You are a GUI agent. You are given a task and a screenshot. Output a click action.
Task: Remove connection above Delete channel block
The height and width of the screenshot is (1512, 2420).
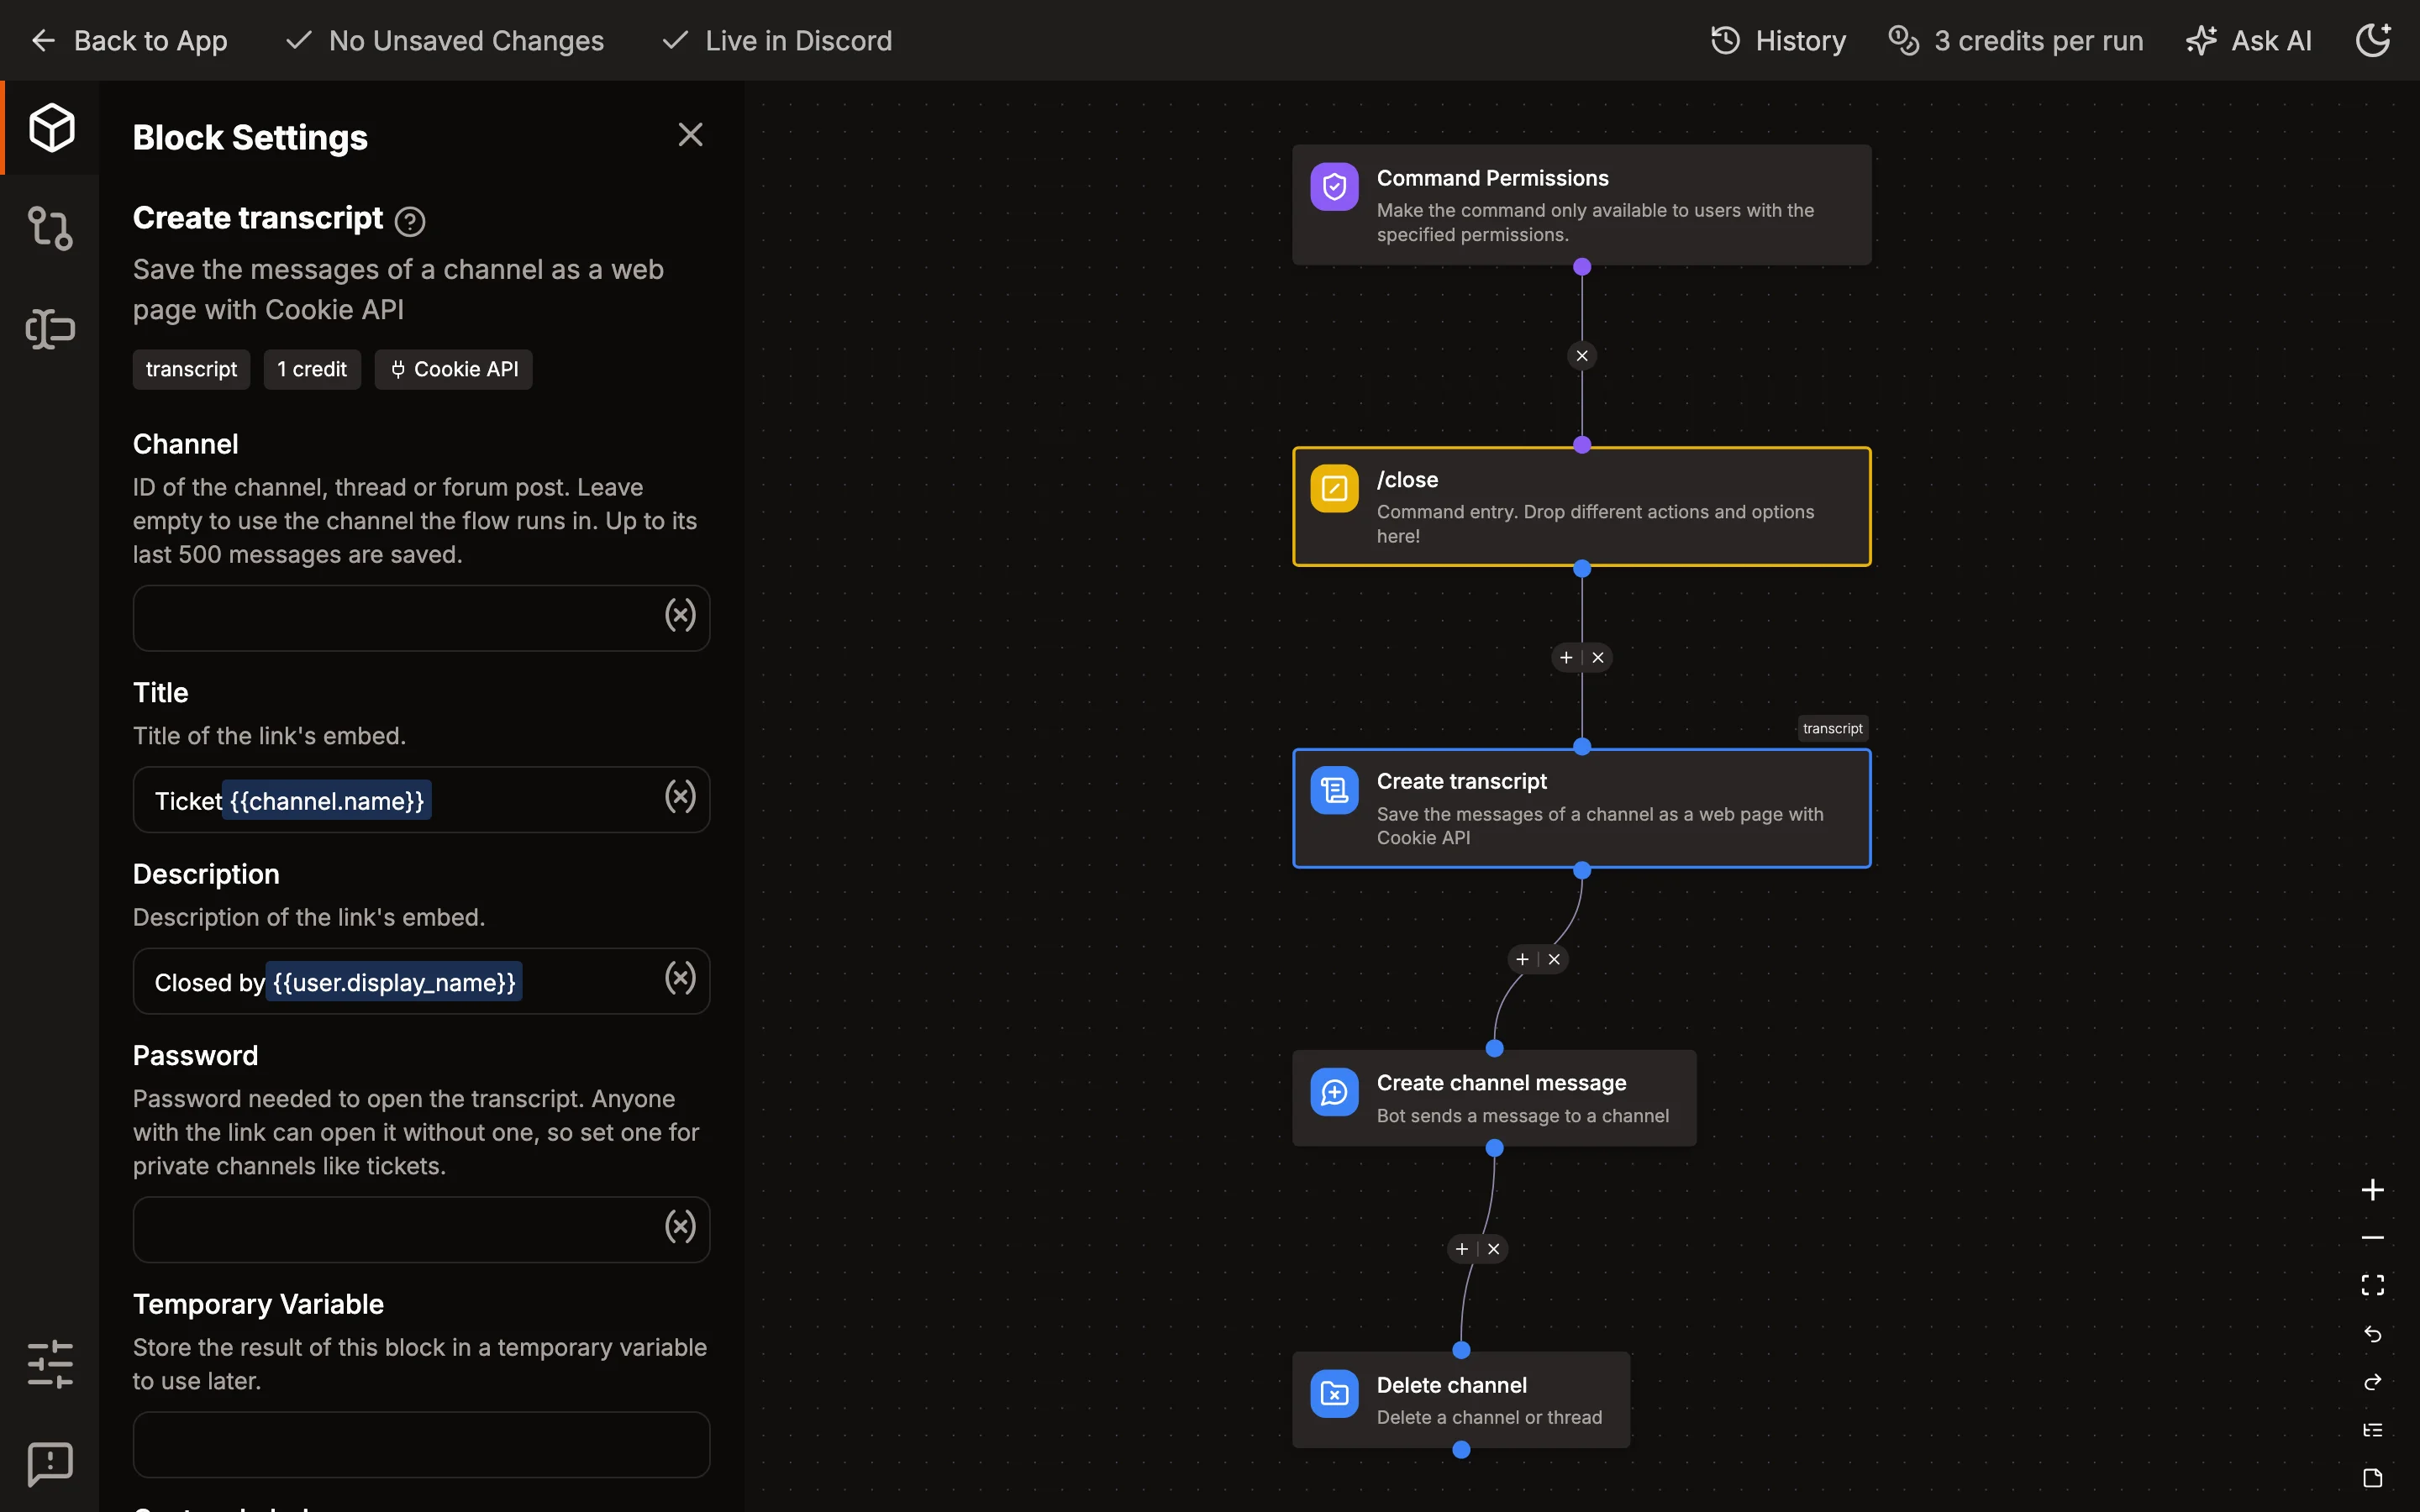1493,1249
